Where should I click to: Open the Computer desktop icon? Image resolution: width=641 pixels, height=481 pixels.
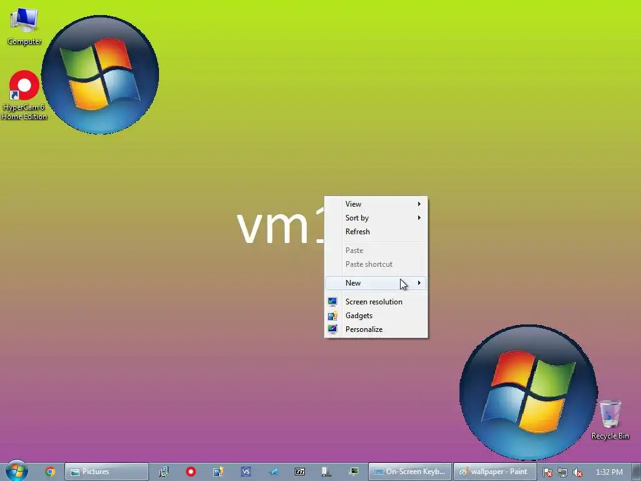click(x=24, y=26)
